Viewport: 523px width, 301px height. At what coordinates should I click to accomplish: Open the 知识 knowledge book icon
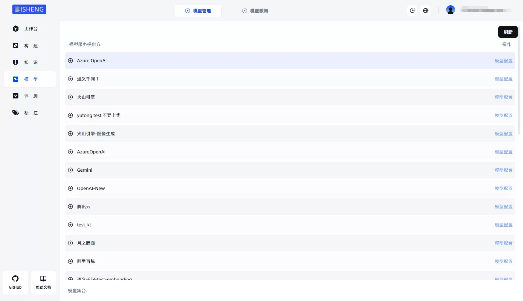(16, 62)
